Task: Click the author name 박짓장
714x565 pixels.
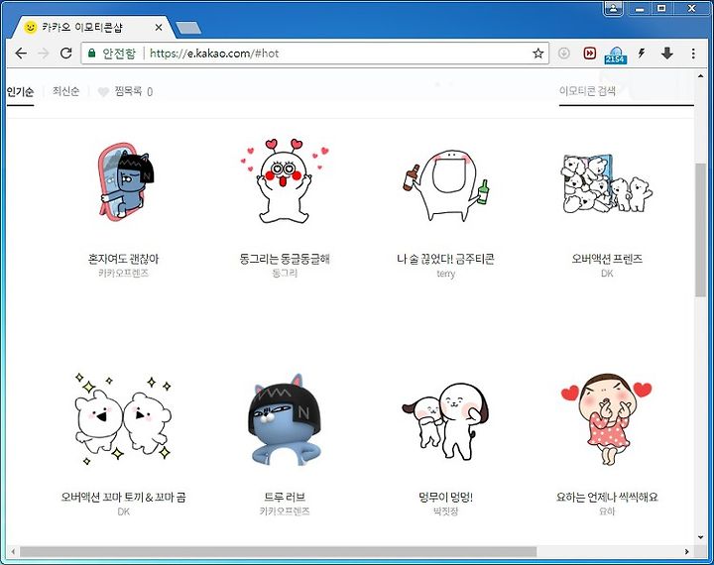Action: click(x=446, y=511)
